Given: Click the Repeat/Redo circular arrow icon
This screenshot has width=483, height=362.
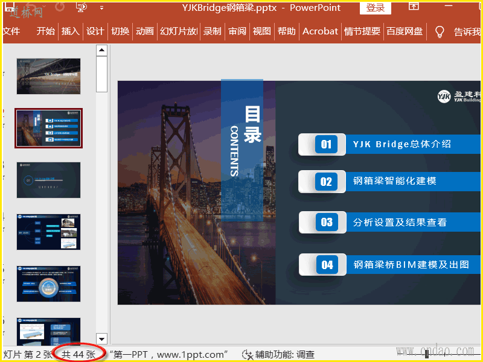Looking at the screenshot, I should pyautogui.click(x=59, y=7).
